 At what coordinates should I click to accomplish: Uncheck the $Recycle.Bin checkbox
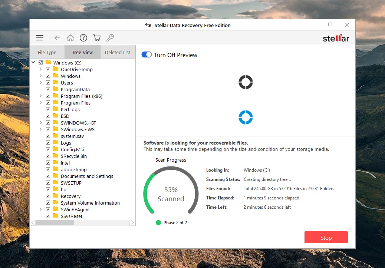point(48,156)
